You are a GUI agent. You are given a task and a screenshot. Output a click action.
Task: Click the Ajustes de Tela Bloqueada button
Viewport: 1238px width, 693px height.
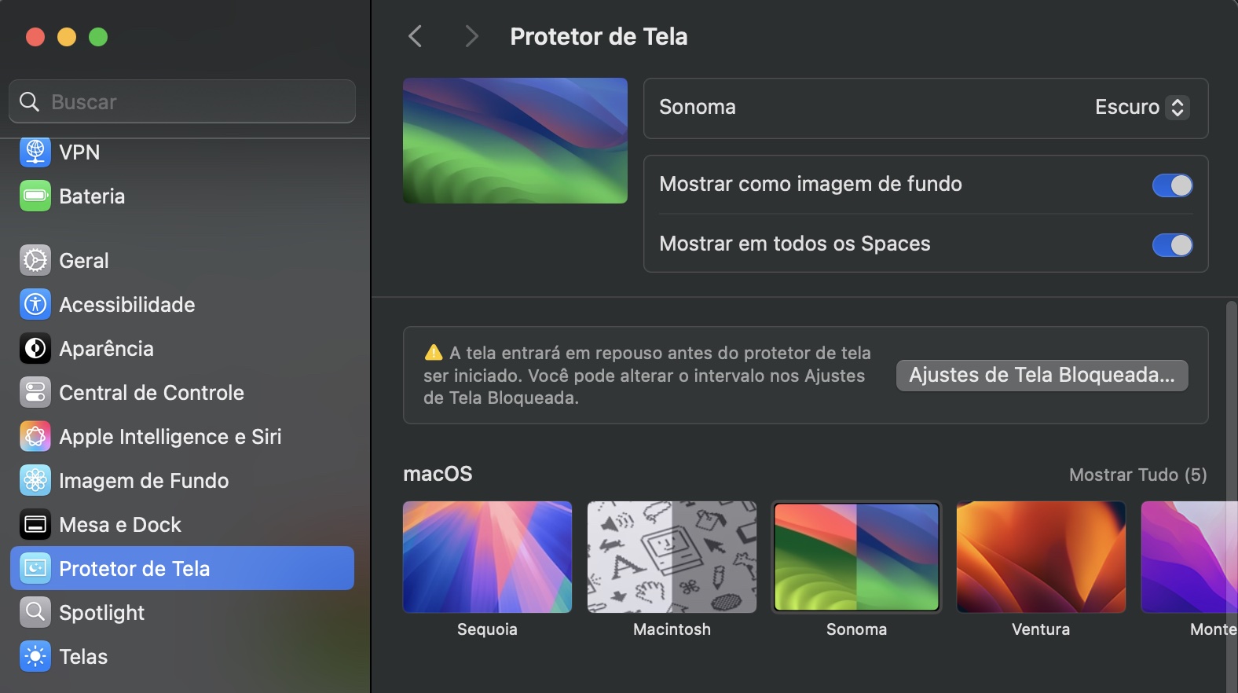(1041, 375)
